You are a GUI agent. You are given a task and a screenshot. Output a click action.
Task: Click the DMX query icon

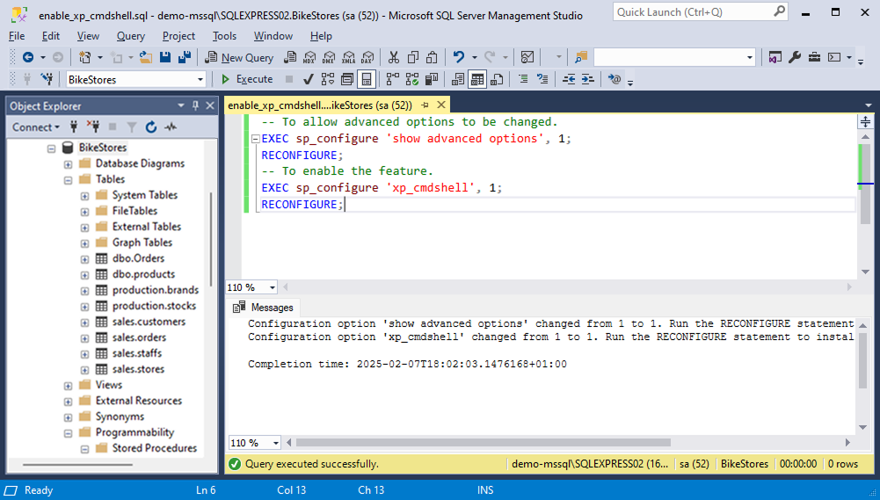tap(329, 57)
